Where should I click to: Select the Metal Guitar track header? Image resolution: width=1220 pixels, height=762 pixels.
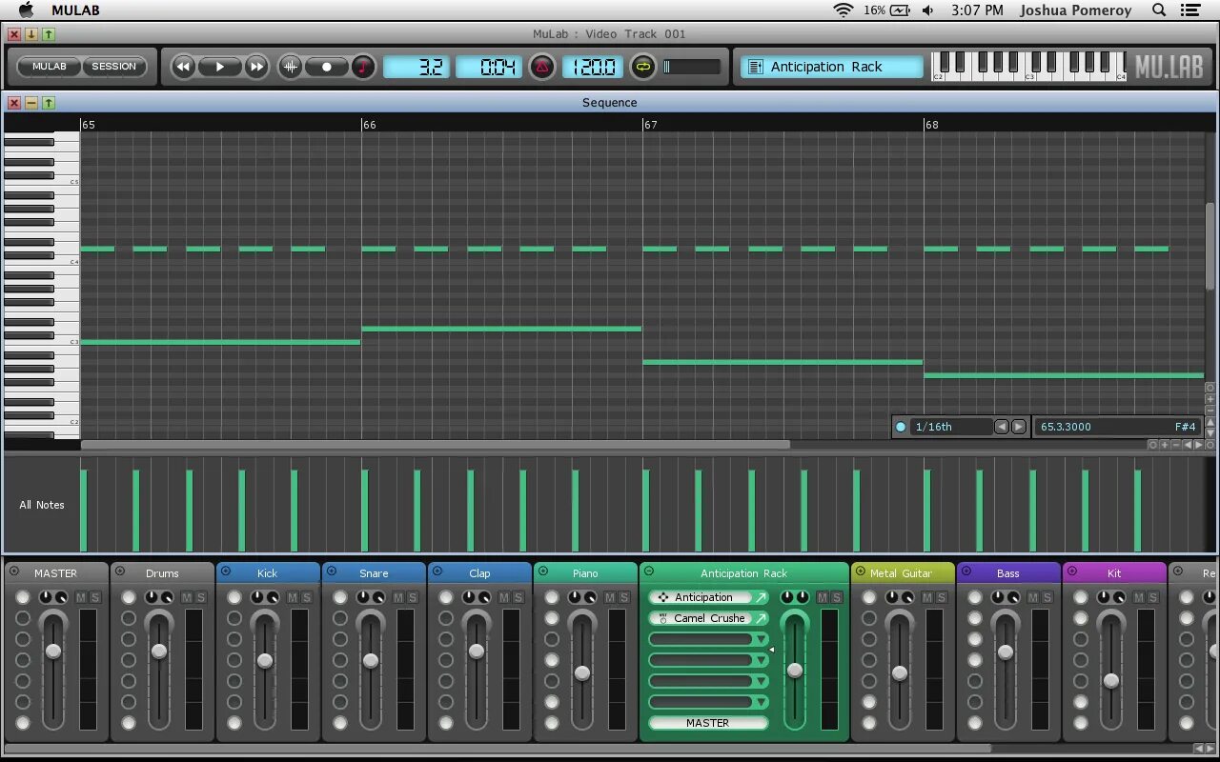coord(902,572)
